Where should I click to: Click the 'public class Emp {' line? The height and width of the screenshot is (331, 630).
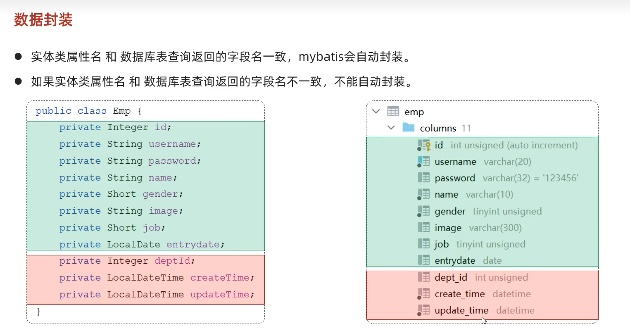pos(89,111)
